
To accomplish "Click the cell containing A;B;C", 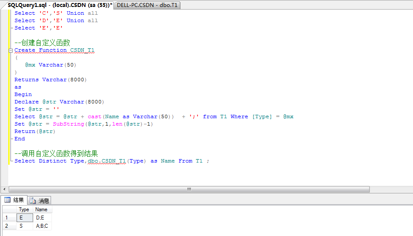I will [x=43, y=226].
